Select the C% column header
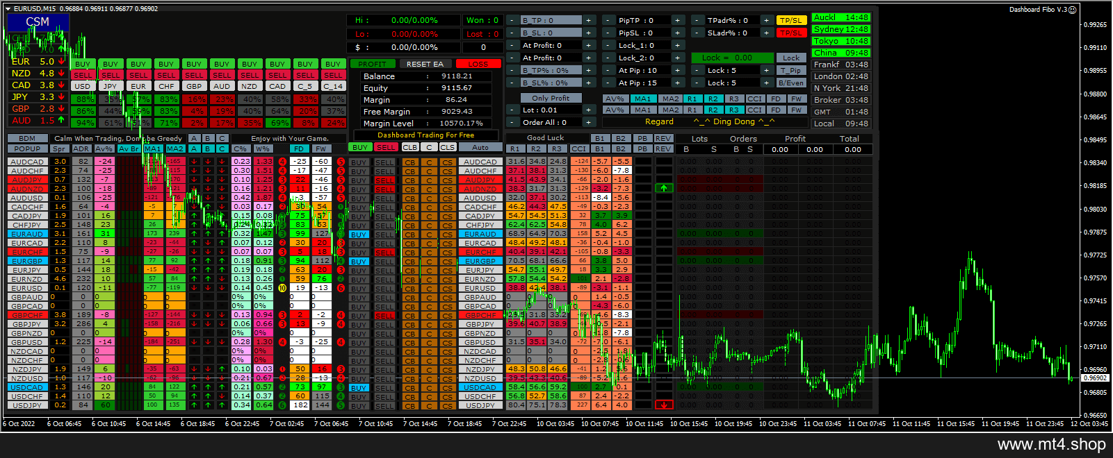The height and width of the screenshot is (458, 1113). tap(241, 149)
